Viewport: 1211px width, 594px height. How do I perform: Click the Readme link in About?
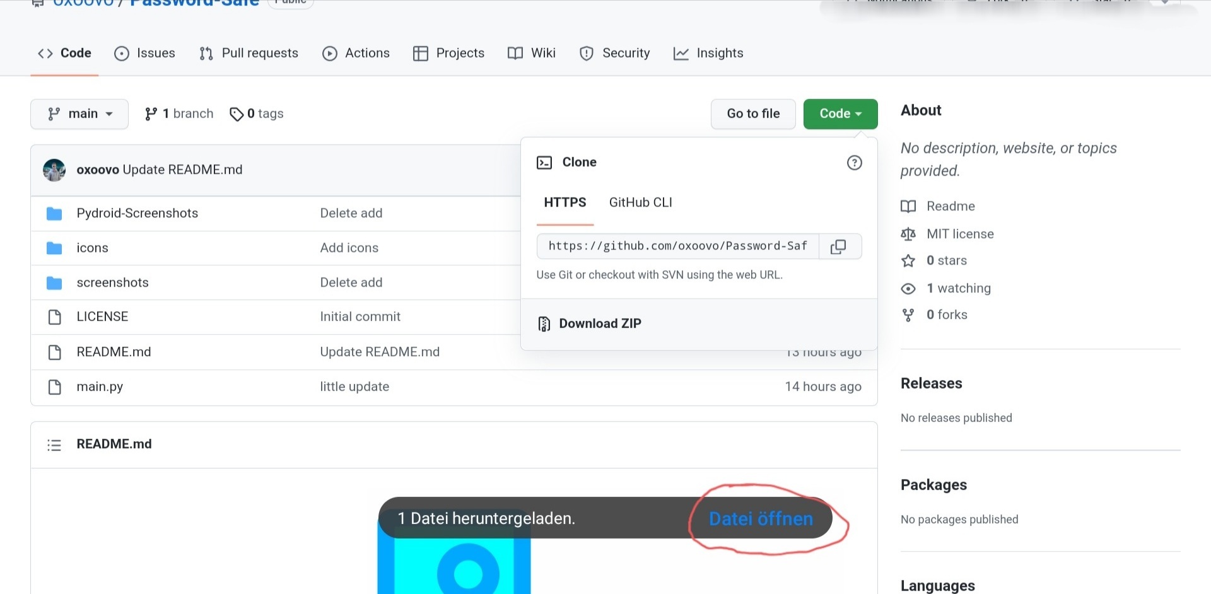pyautogui.click(x=951, y=206)
